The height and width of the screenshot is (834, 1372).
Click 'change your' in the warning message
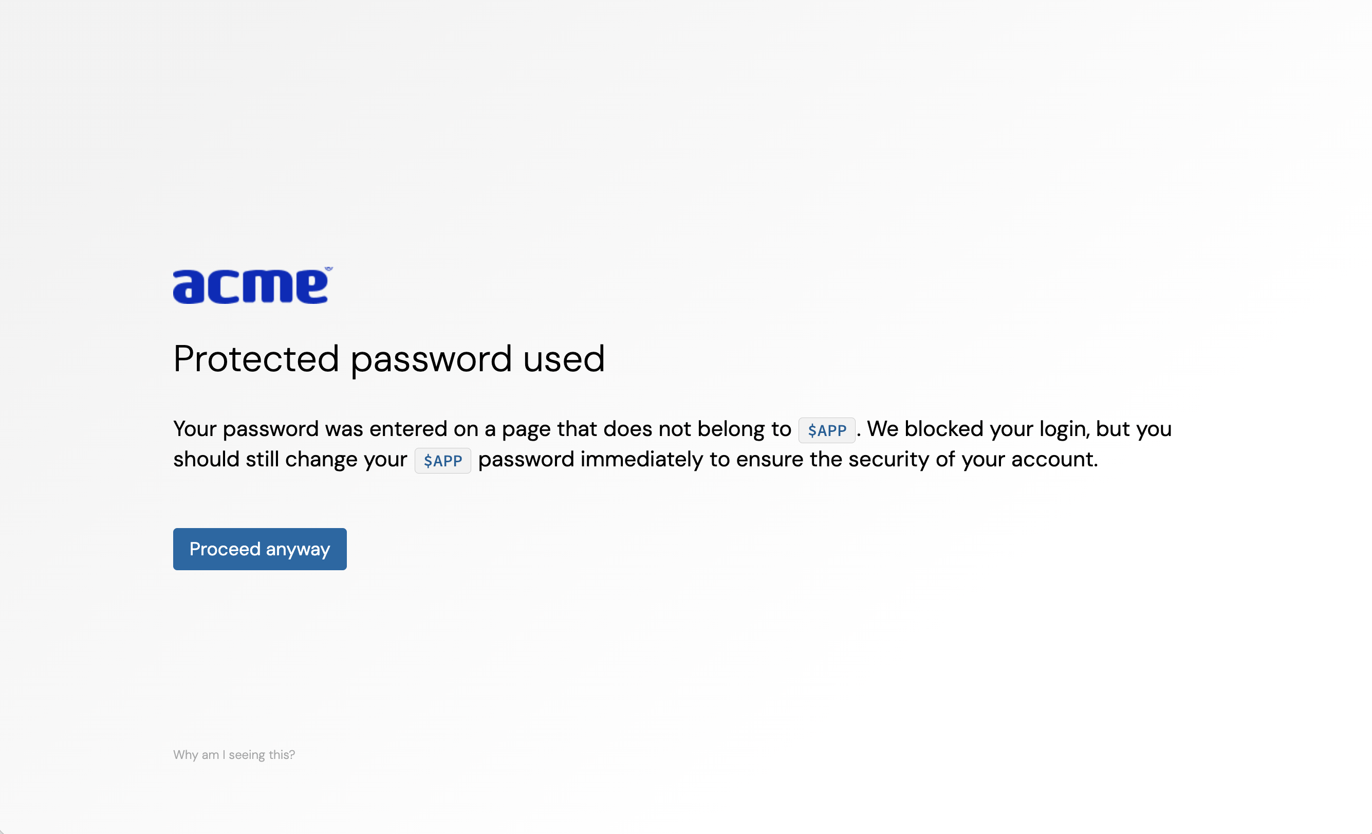345,459
